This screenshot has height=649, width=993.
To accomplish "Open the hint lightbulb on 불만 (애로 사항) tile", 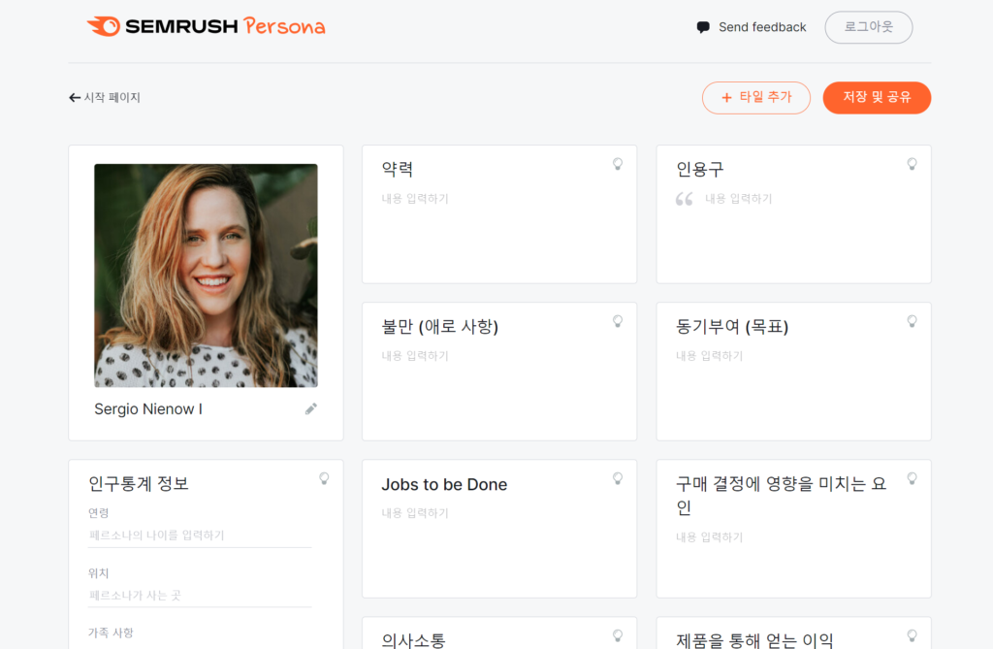I will [x=618, y=321].
